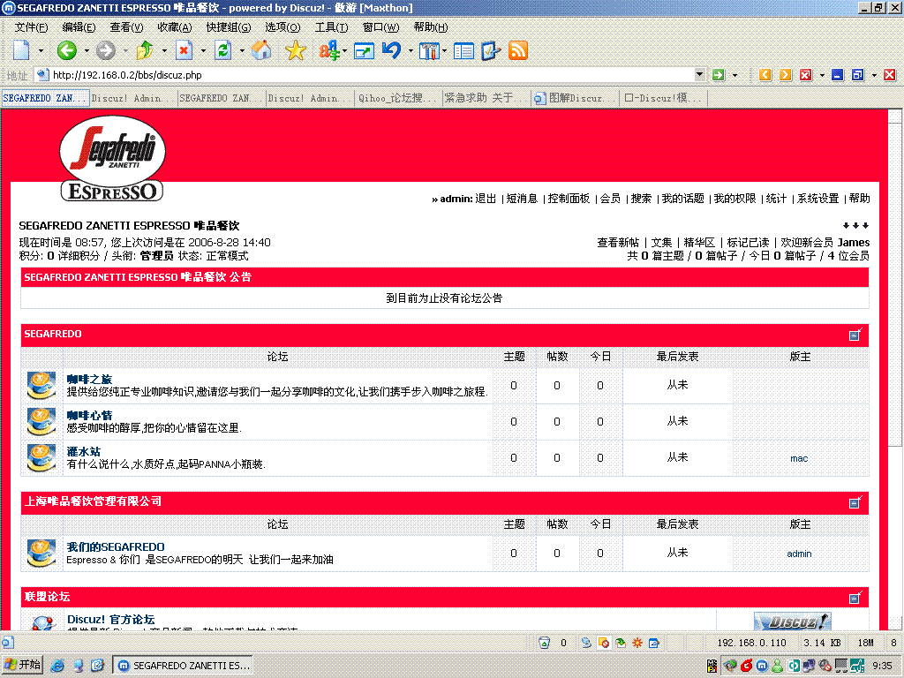Click the 开始 Start button
The height and width of the screenshot is (678, 904).
pos(22,666)
